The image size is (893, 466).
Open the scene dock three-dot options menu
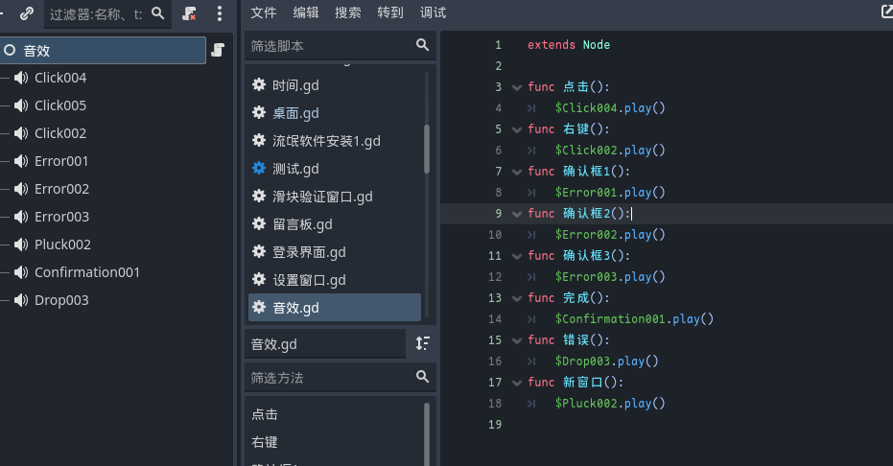pos(220,13)
